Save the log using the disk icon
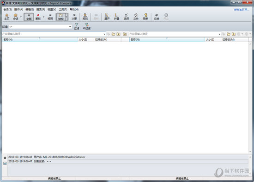This screenshot has width=254, height=182. click(x=5, y=163)
